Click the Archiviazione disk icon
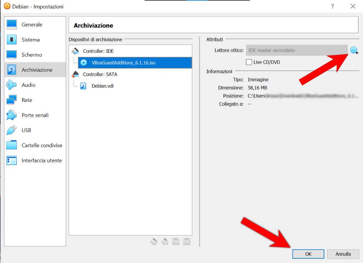This screenshot has height=263, width=363. click(12, 70)
